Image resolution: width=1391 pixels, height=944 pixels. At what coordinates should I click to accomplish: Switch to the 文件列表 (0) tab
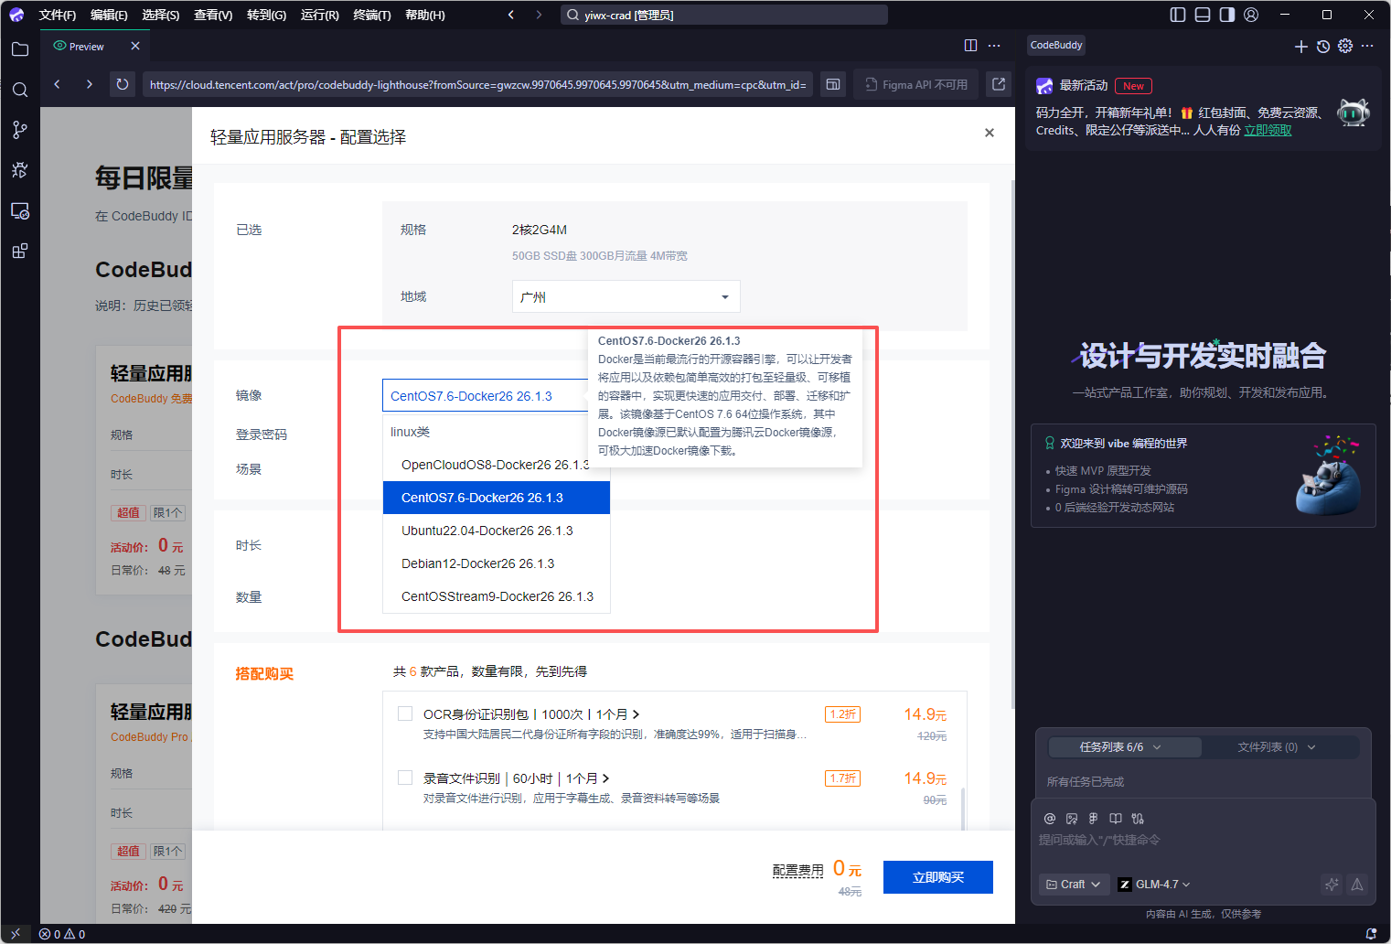tap(1276, 747)
